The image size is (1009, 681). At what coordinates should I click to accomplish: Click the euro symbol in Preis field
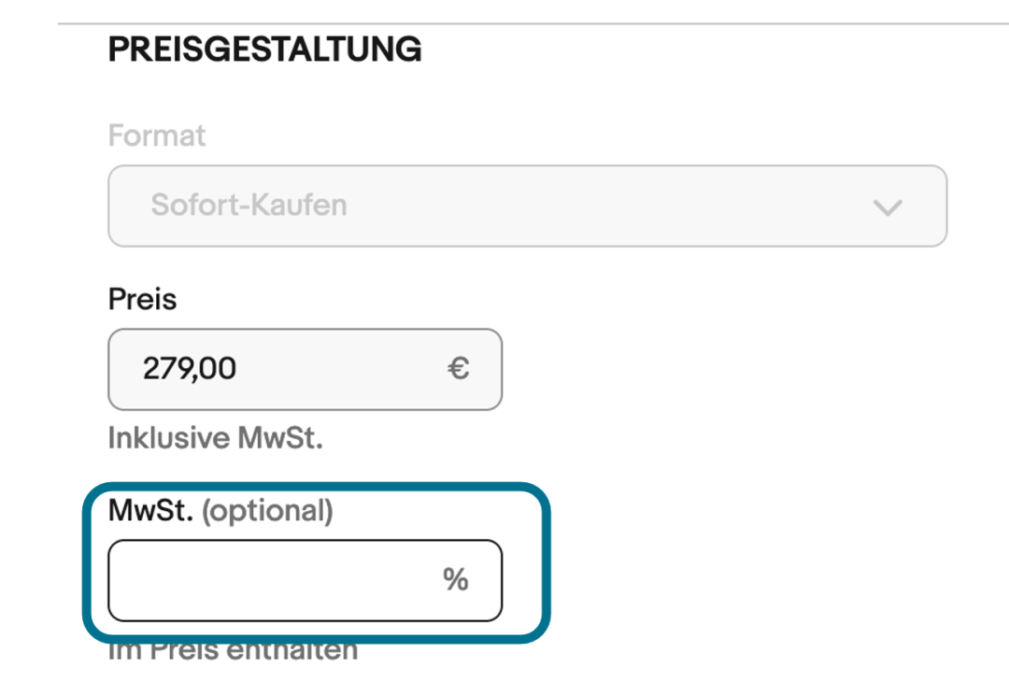[x=458, y=369]
